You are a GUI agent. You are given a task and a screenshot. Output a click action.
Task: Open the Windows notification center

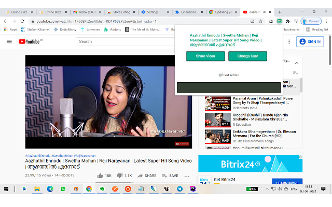323,189
